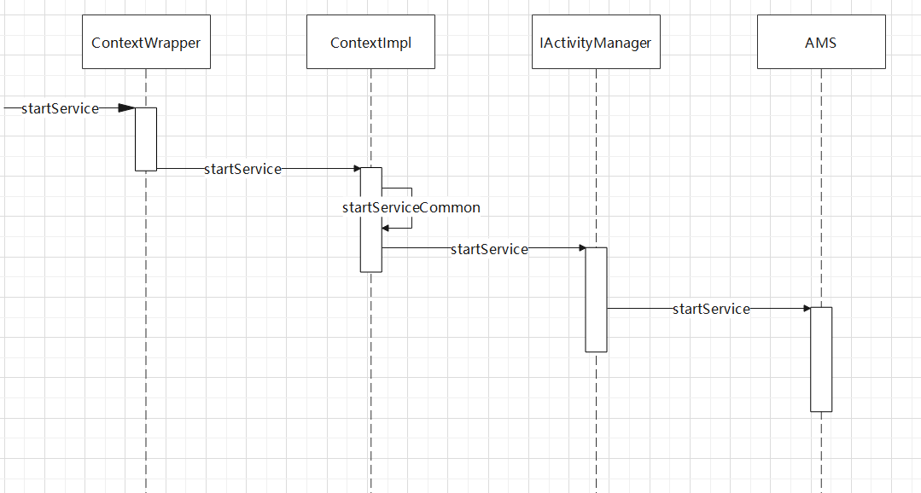Screen dimensions: 921x493
Task: Select the arrowhead pointing into ContextImpl activation
Action: 353,169
